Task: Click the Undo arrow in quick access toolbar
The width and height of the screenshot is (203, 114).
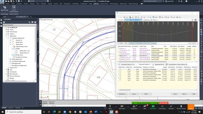Action: 22,1
